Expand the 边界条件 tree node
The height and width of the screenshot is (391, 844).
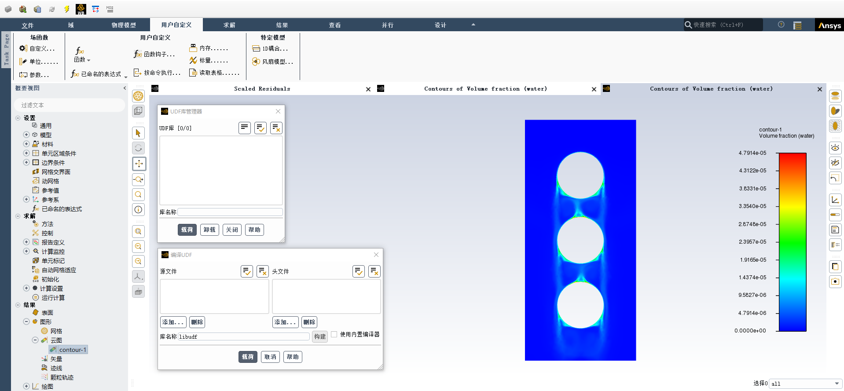click(x=26, y=162)
